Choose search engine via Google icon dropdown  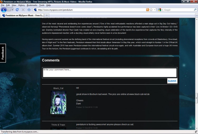pyautogui.click(x=160, y=10)
